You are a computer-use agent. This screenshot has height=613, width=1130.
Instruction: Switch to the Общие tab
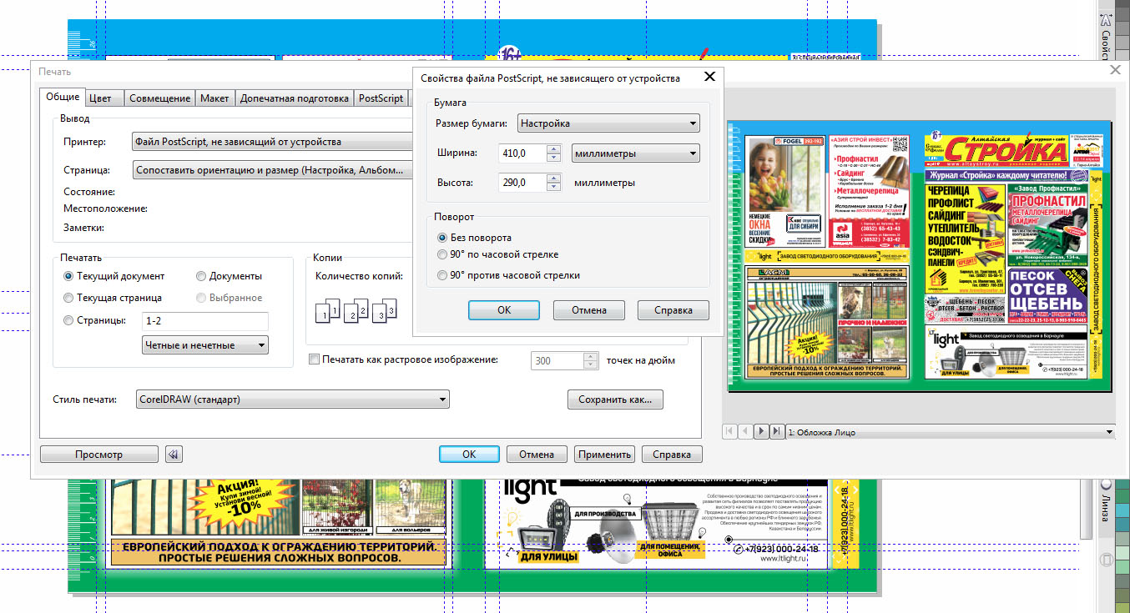click(x=63, y=97)
